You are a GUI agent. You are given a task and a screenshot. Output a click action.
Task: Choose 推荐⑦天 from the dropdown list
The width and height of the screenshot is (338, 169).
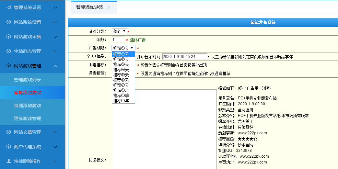click(x=123, y=85)
